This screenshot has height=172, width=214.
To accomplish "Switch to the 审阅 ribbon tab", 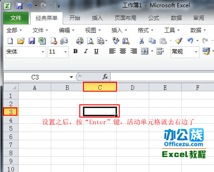I will (199, 18).
